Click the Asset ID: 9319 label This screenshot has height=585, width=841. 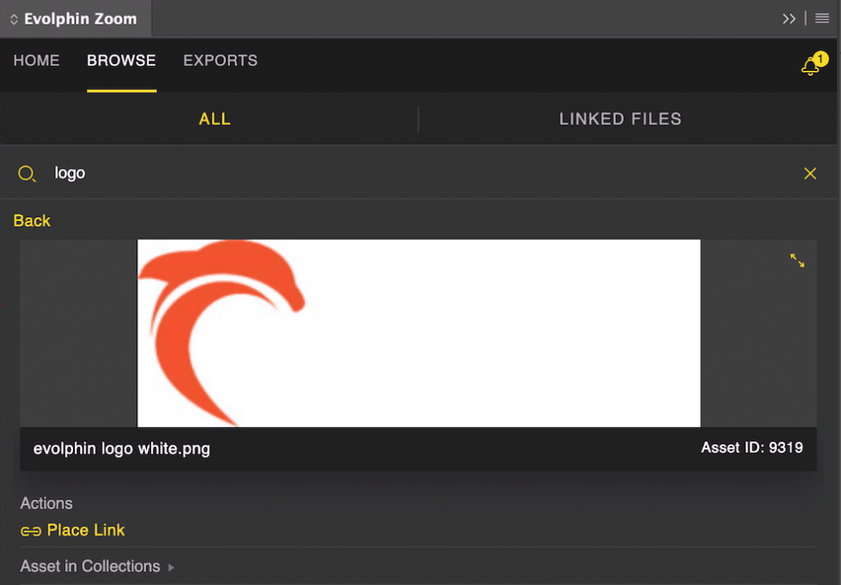[x=751, y=449]
